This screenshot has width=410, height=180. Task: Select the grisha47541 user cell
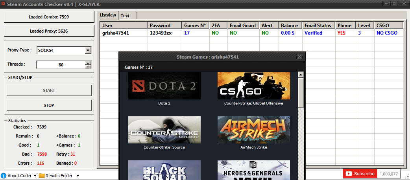pos(124,33)
